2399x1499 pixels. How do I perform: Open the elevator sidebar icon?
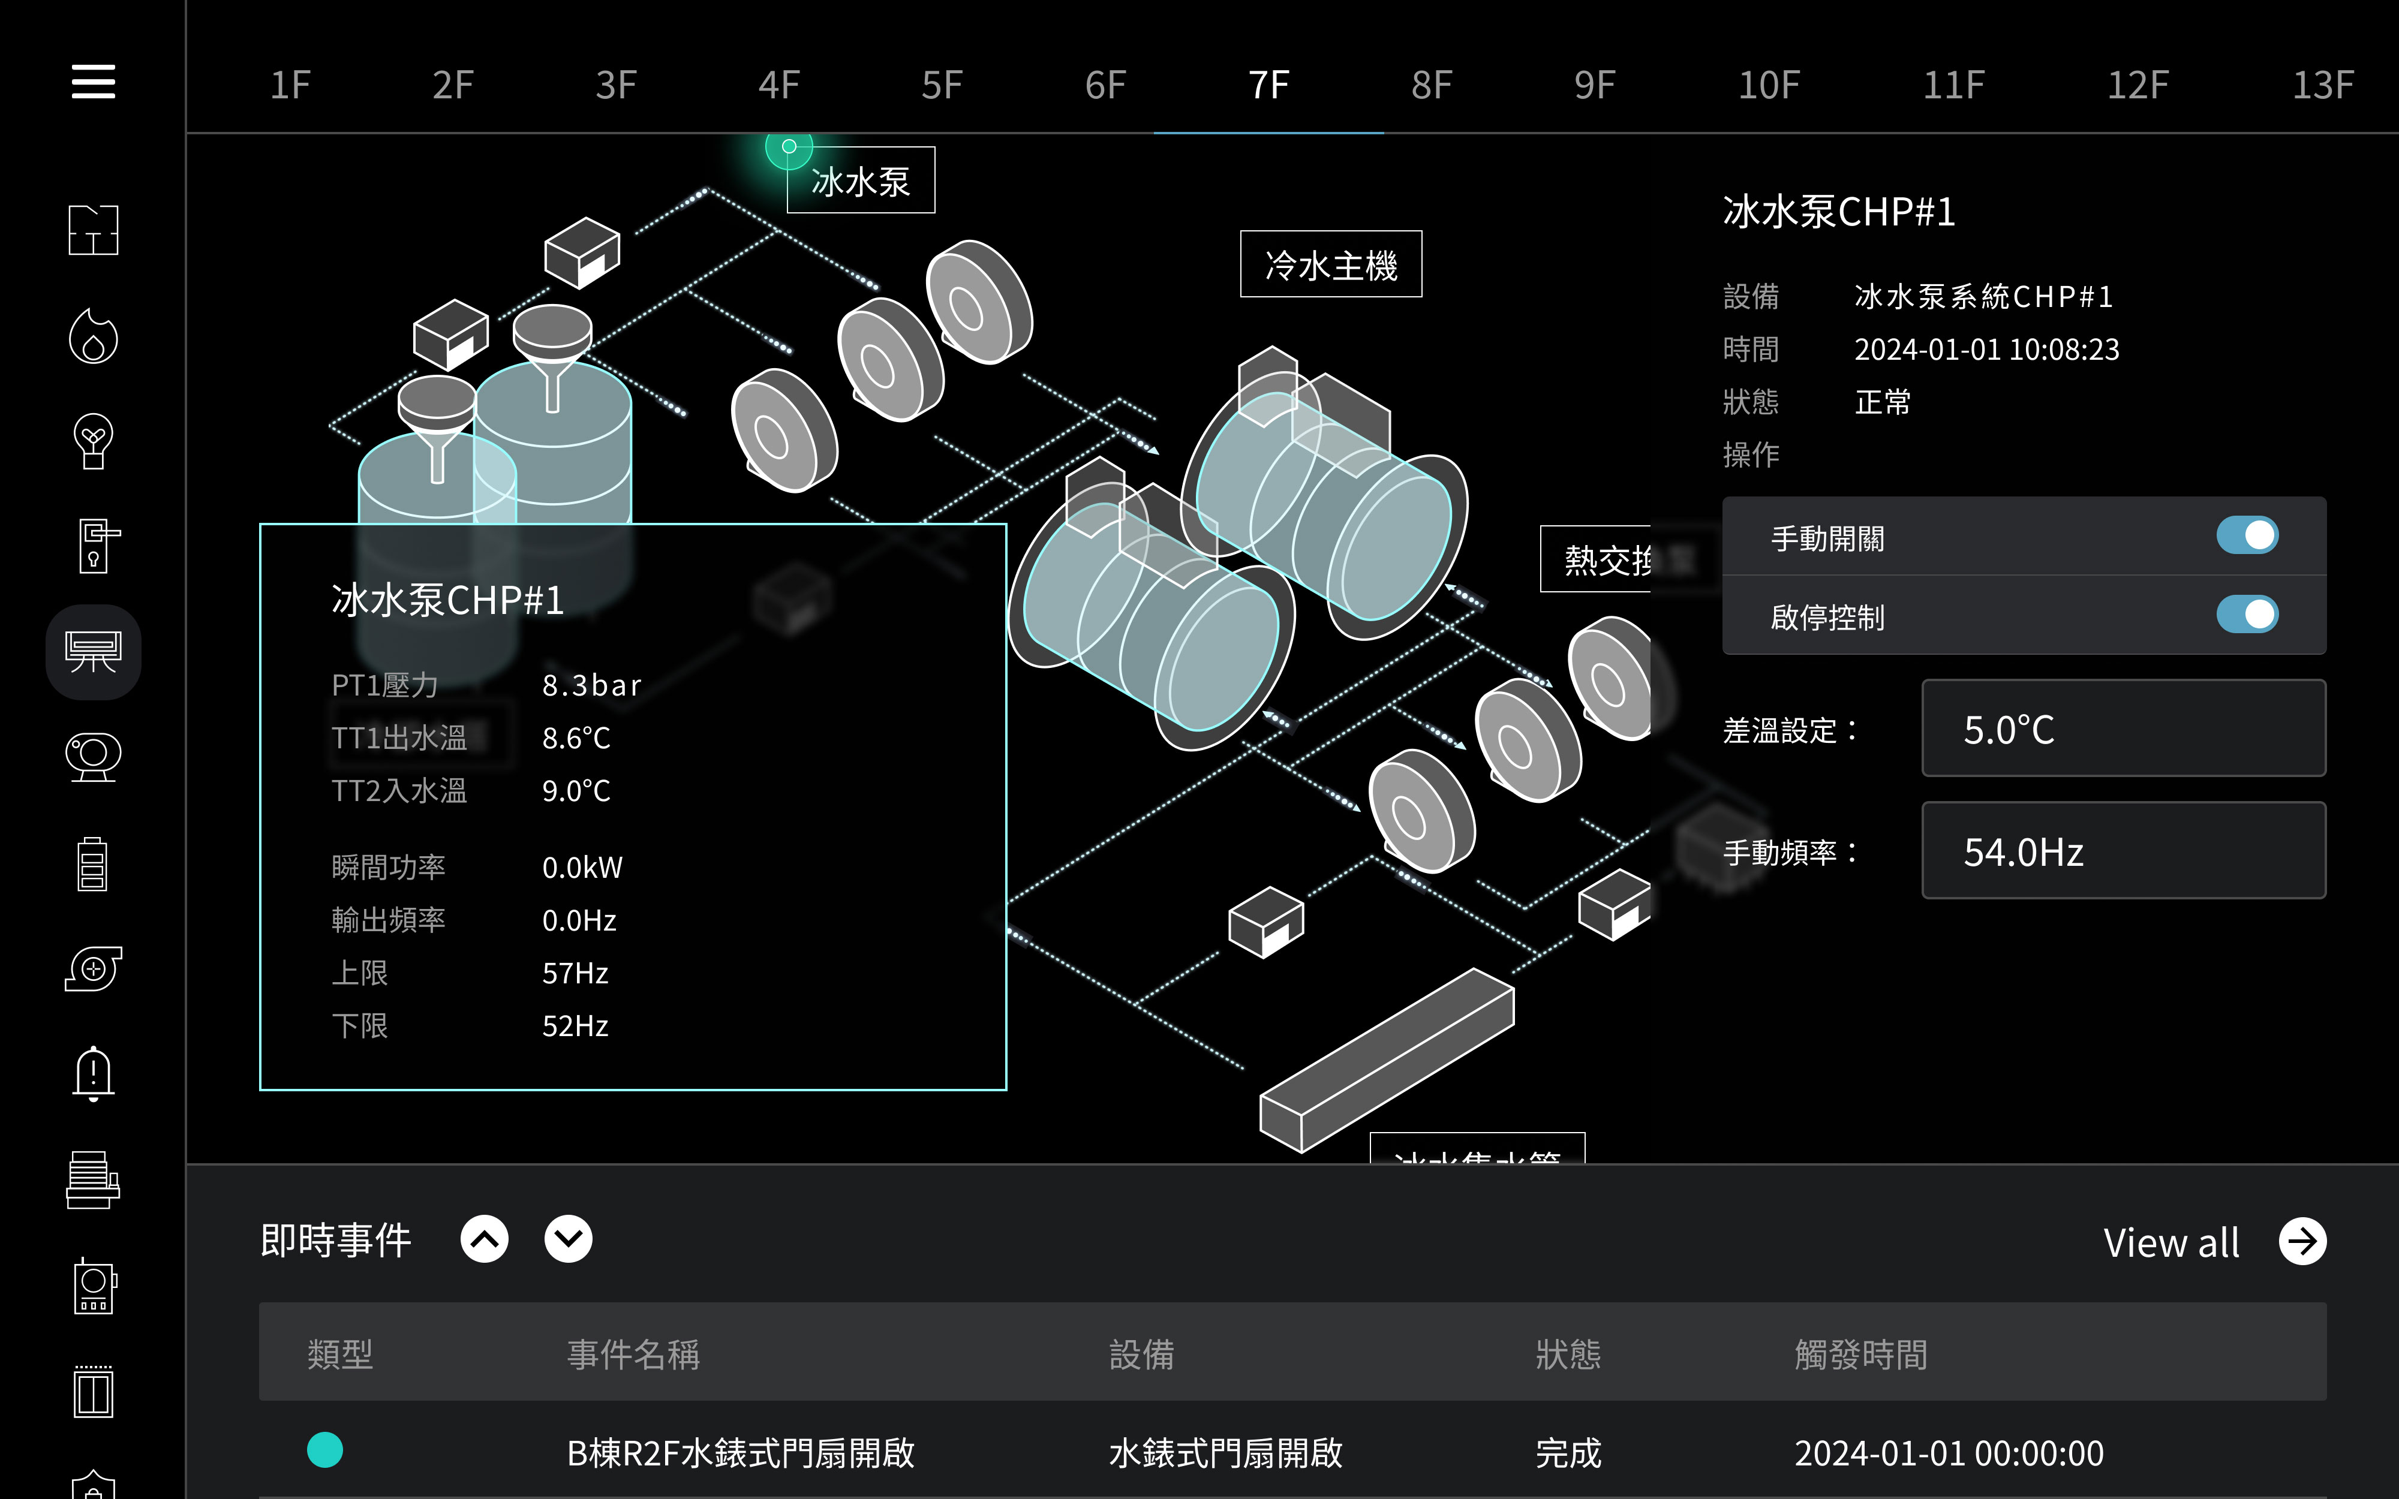(93, 1393)
